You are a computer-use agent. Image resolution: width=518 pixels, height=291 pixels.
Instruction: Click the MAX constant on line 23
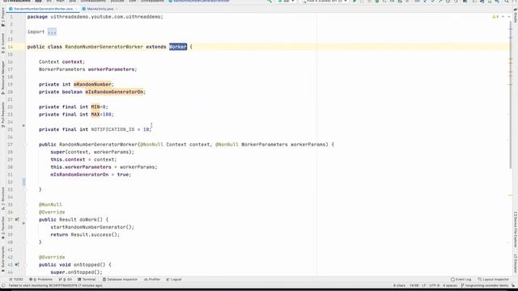[x=96, y=115]
